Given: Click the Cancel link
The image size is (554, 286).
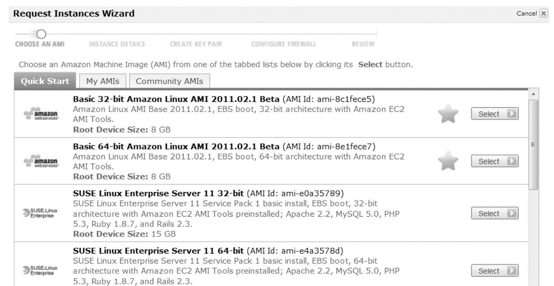Looking at the screenshot, I should click(x=527, y=14).
